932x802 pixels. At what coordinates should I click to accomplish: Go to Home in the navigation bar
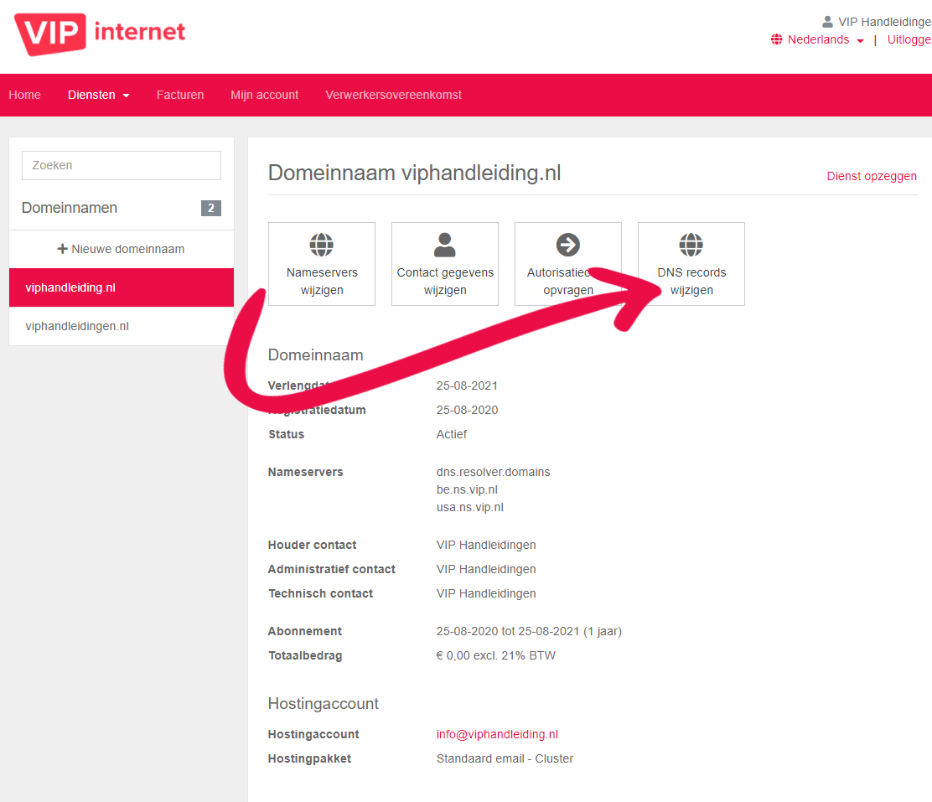tap(25, 96)
